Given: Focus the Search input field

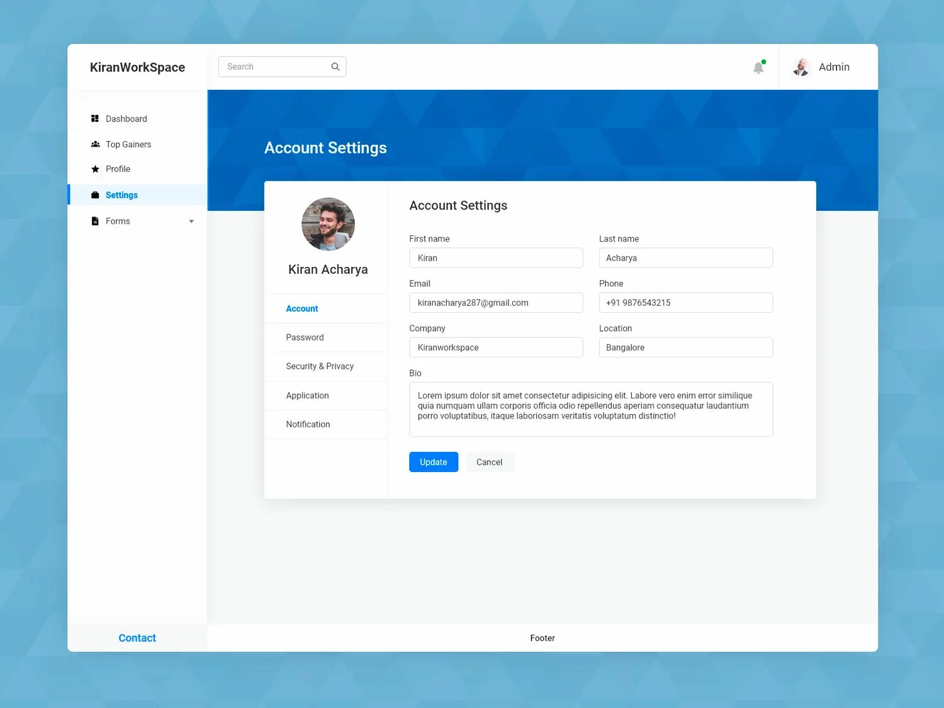Looking at the screenshot, I should click(x=282, y=67).
